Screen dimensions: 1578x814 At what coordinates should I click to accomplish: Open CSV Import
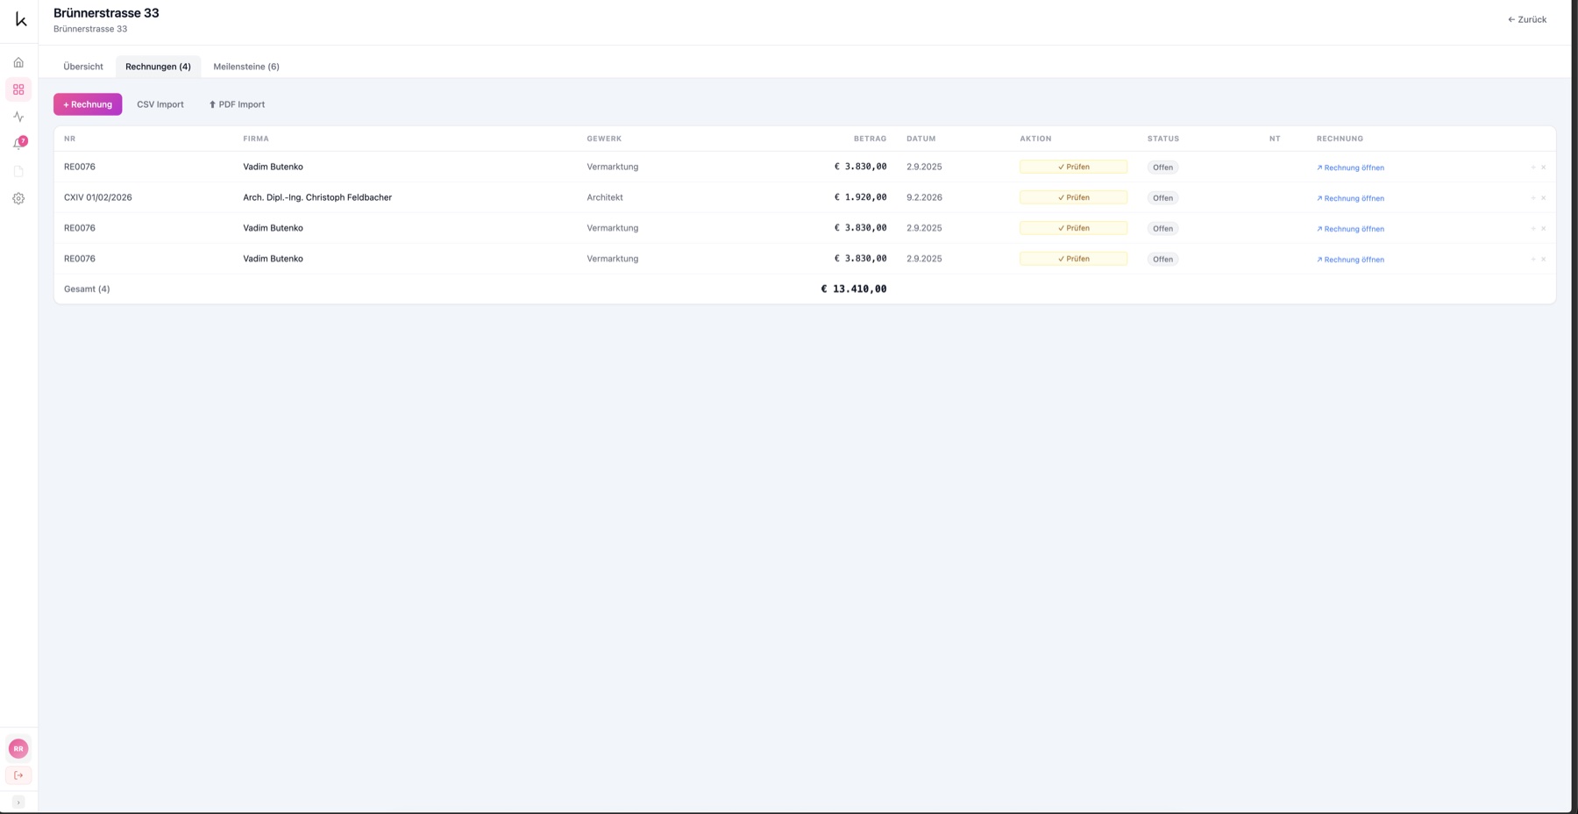click(x=160, y=104)
